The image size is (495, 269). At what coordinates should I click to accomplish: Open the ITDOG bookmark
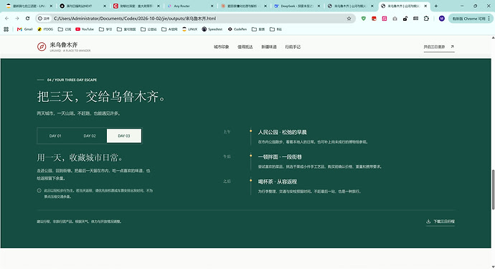[45, 29]
